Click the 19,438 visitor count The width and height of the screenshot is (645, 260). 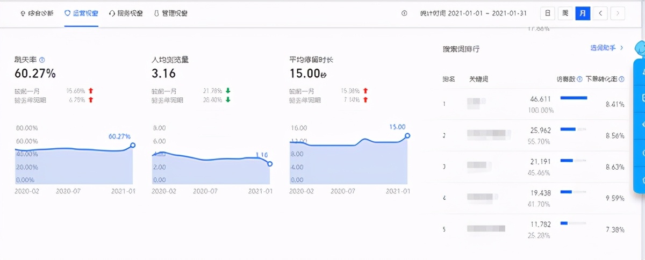tap(542, 192)
